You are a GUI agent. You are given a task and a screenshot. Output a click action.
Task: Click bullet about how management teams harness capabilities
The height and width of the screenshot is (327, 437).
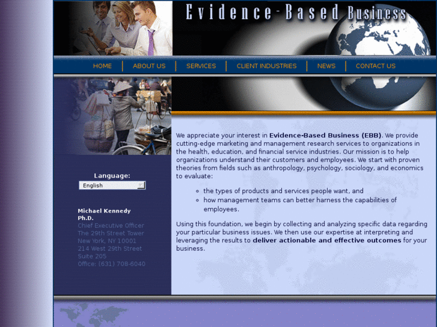[x=300, y=205]
